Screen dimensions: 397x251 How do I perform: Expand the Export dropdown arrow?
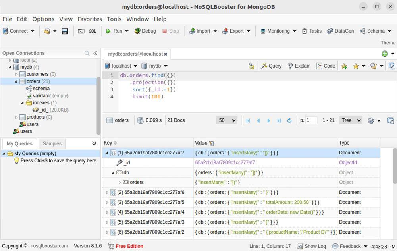[249, 31]
